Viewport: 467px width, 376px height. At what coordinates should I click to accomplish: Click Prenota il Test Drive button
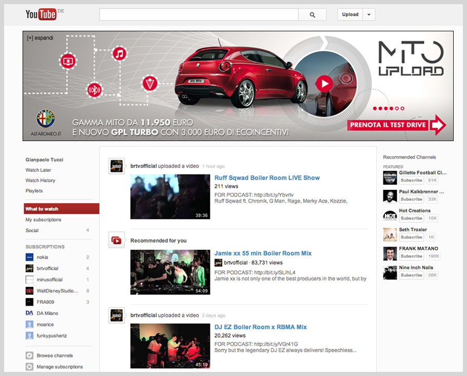397,125
